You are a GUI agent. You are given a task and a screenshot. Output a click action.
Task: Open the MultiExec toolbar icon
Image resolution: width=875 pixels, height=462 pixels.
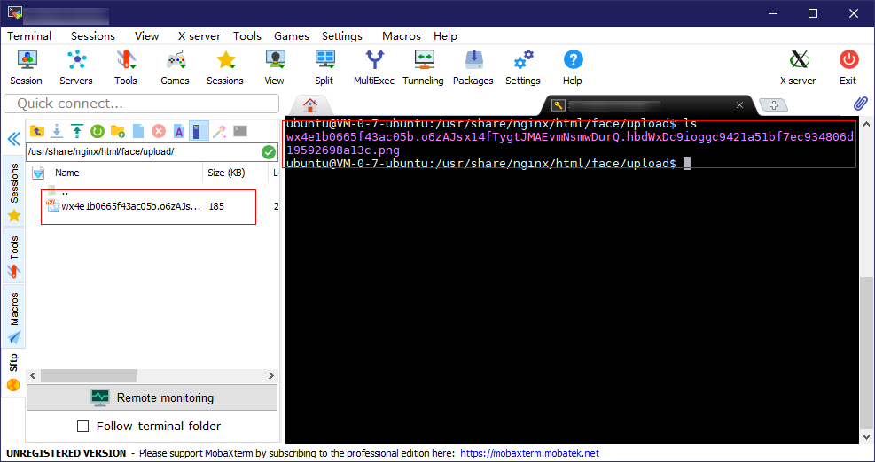point(375,67)
